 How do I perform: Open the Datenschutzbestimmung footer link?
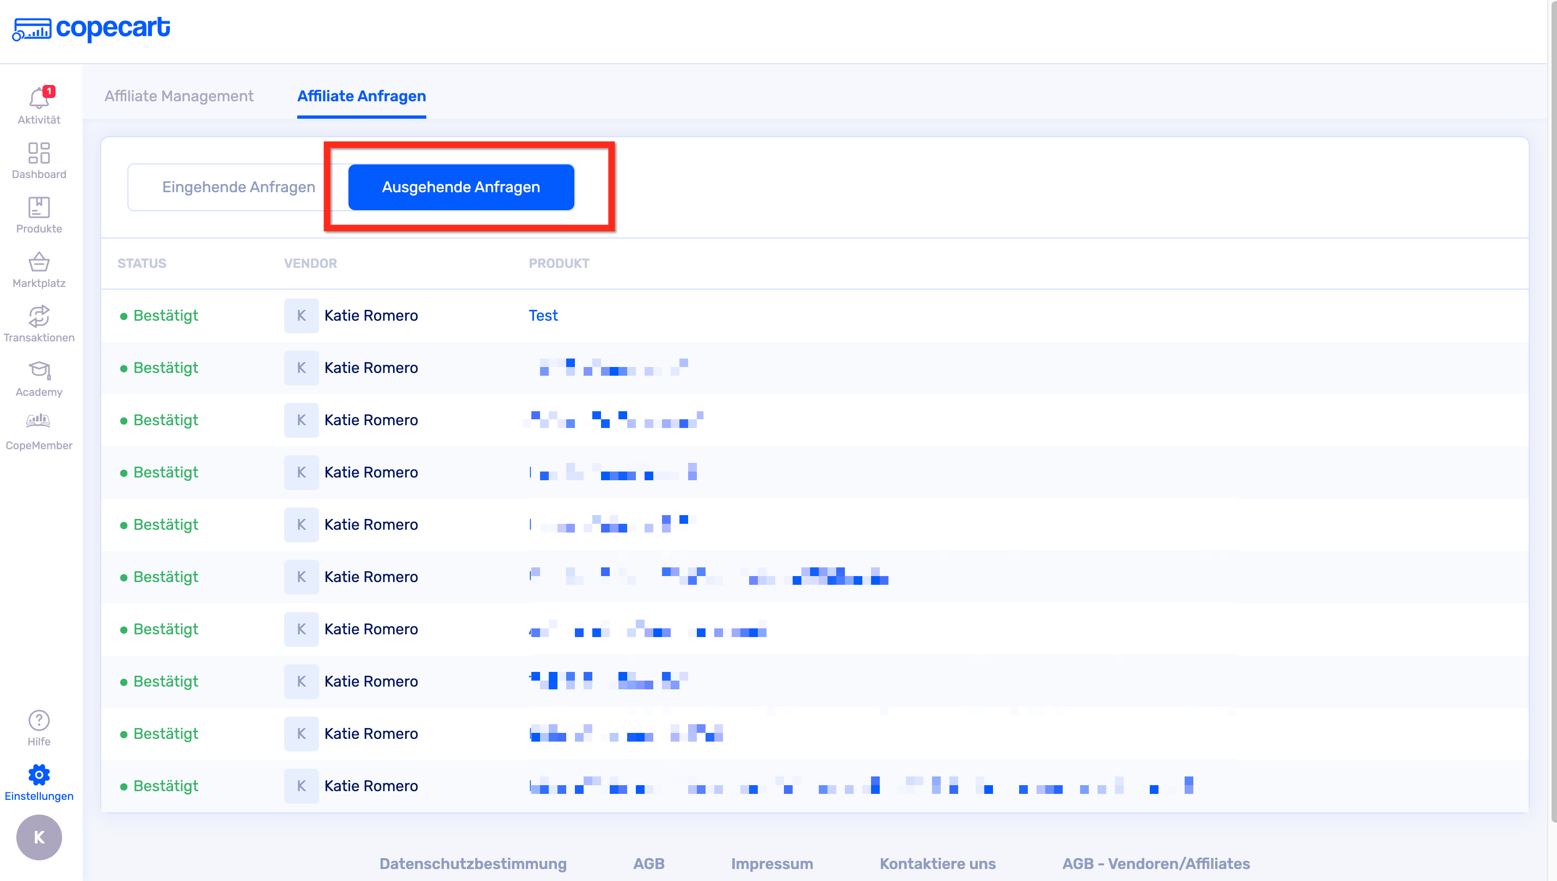click(x=473, y=864)
